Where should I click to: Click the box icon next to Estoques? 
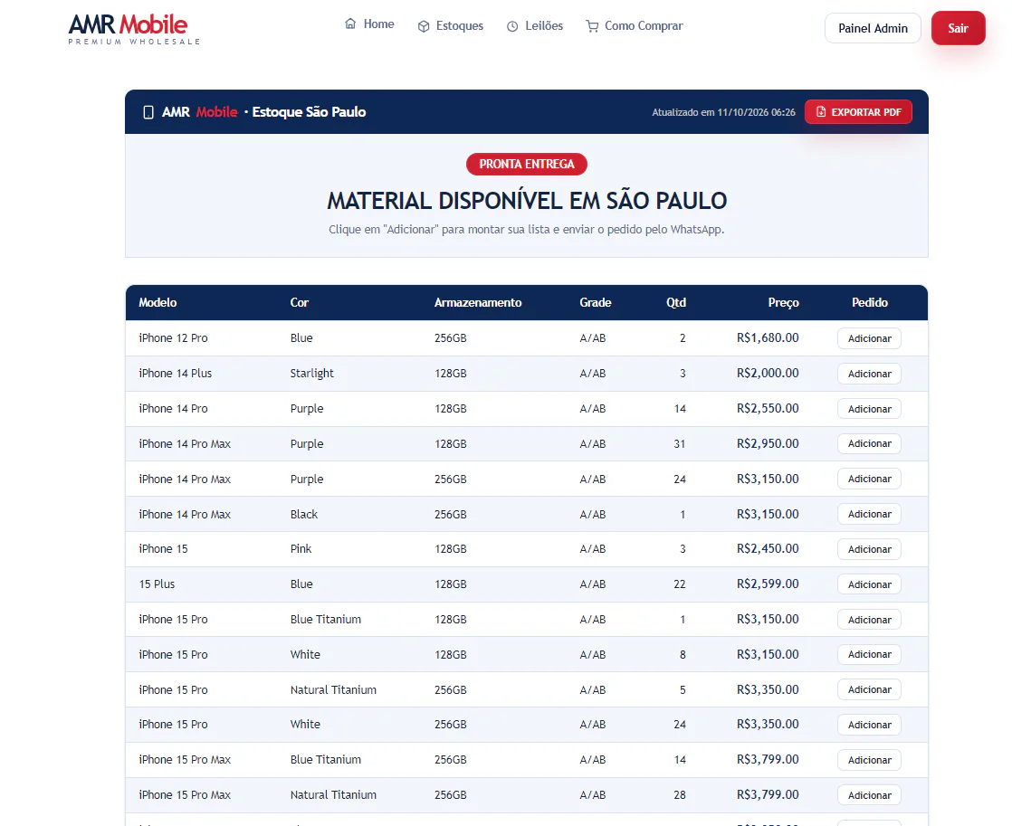424,26
